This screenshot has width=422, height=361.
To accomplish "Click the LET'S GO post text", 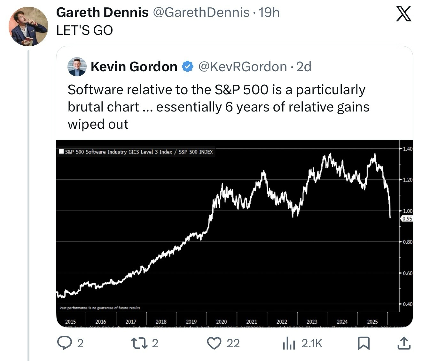I will click(x=84, y=30).
